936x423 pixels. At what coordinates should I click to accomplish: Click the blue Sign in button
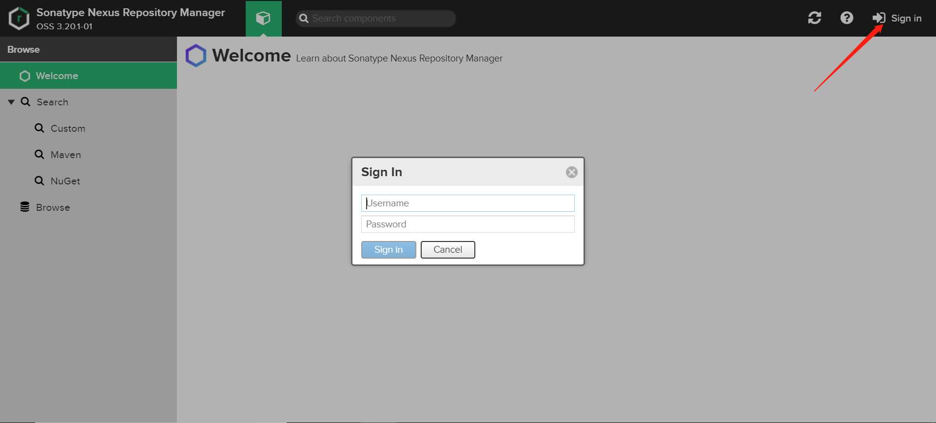click(x=389, y=250)
